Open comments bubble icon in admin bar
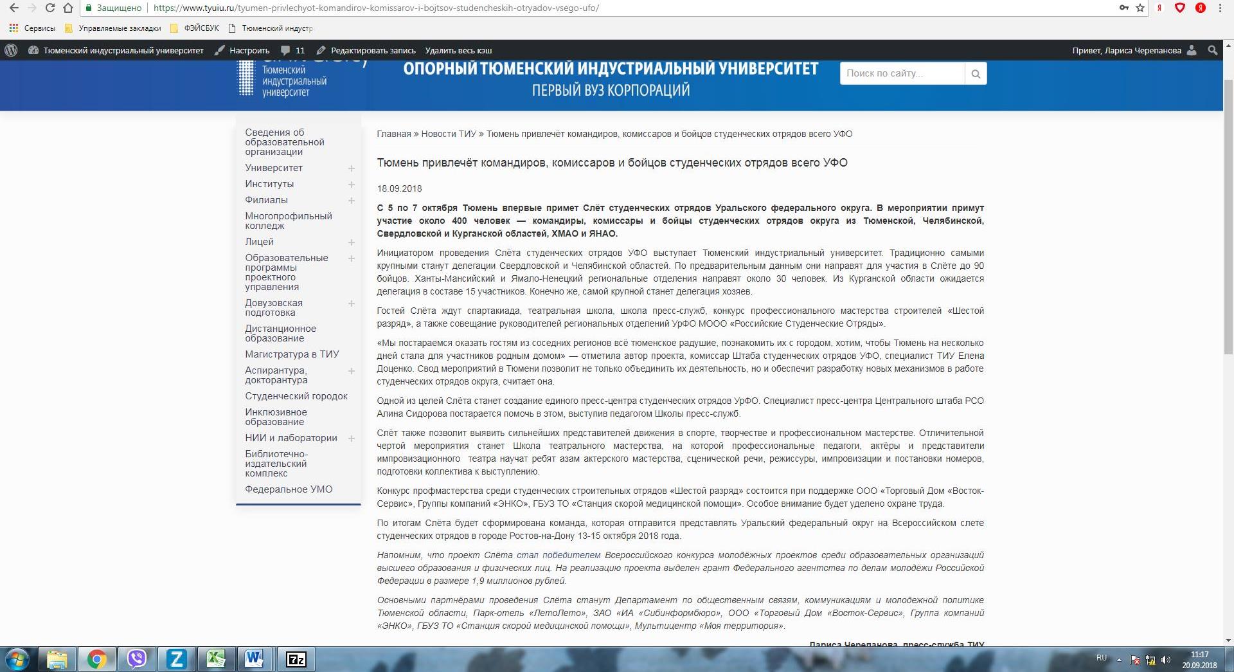This screenshot has height=672, width=1234. click(286, 50)
